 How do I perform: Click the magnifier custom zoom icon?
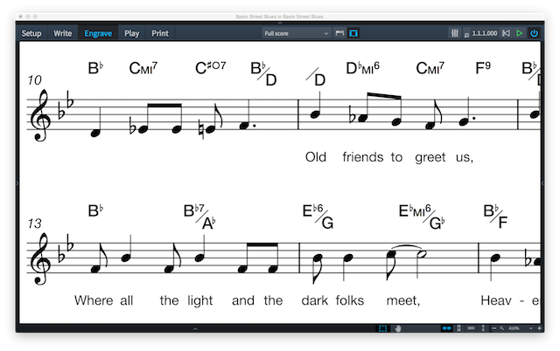point(501,328)
